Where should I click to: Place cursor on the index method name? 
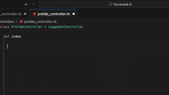coord(16,36)
